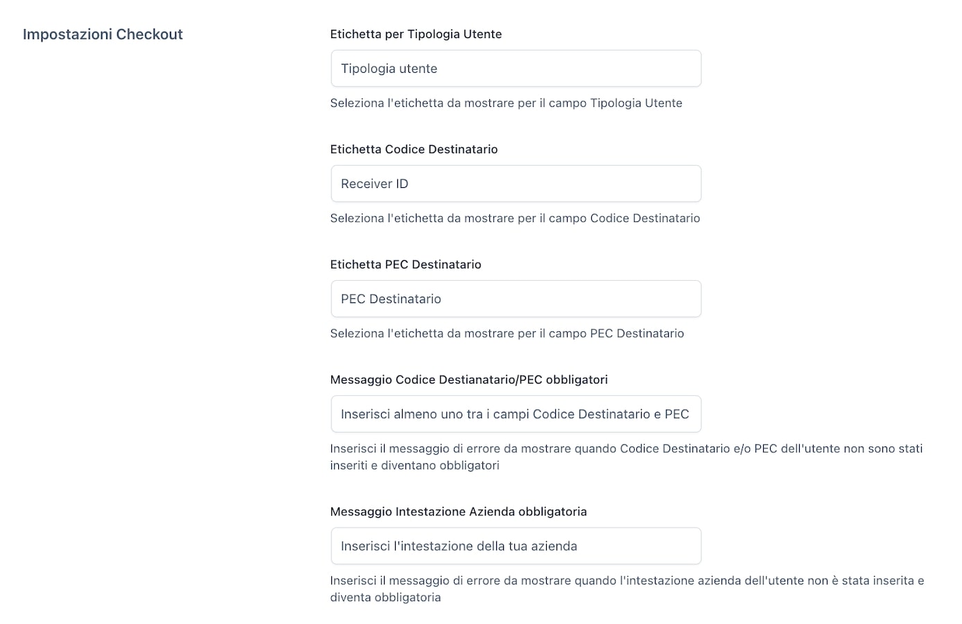Click the help text about campo Tipologia Utente

(x=506, y=103)
